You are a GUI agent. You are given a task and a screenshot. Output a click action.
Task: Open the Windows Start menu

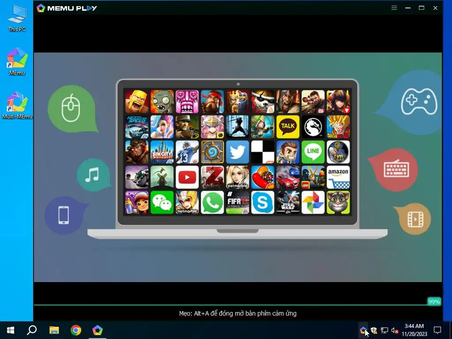(11, 330)
